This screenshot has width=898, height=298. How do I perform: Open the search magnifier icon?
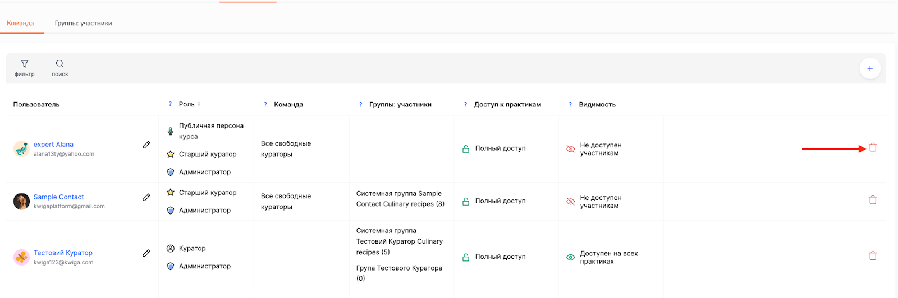pos(59,64)
